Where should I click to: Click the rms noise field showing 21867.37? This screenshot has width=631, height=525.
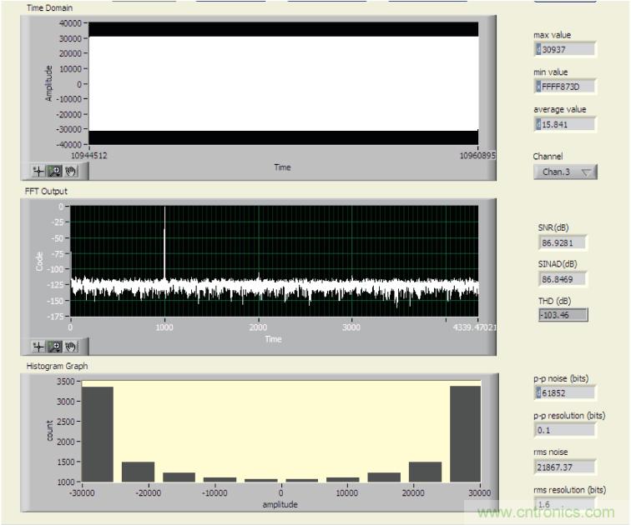click(x=565, y=467)
